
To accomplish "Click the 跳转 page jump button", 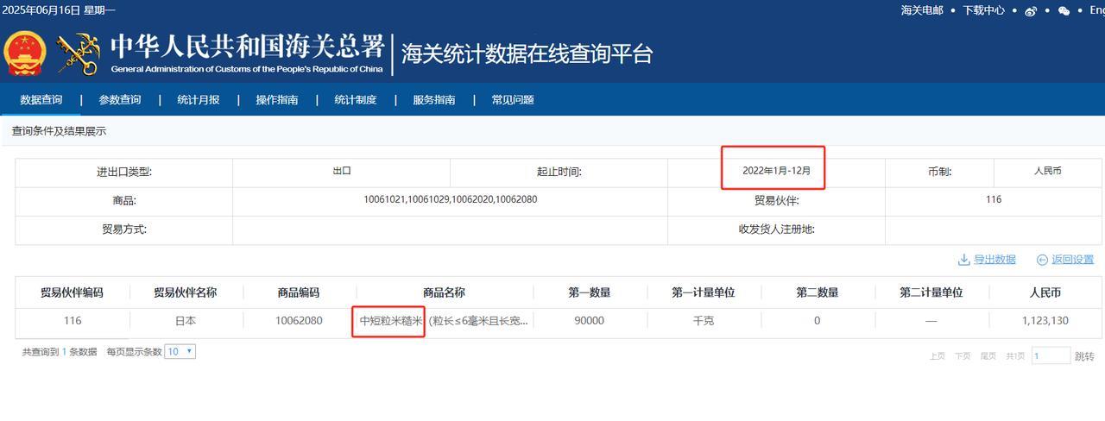I will point(1084,356).
